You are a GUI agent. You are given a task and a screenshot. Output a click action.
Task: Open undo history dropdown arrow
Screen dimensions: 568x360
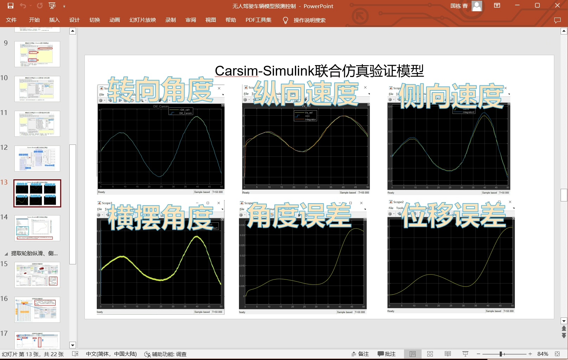coord(30,6)
